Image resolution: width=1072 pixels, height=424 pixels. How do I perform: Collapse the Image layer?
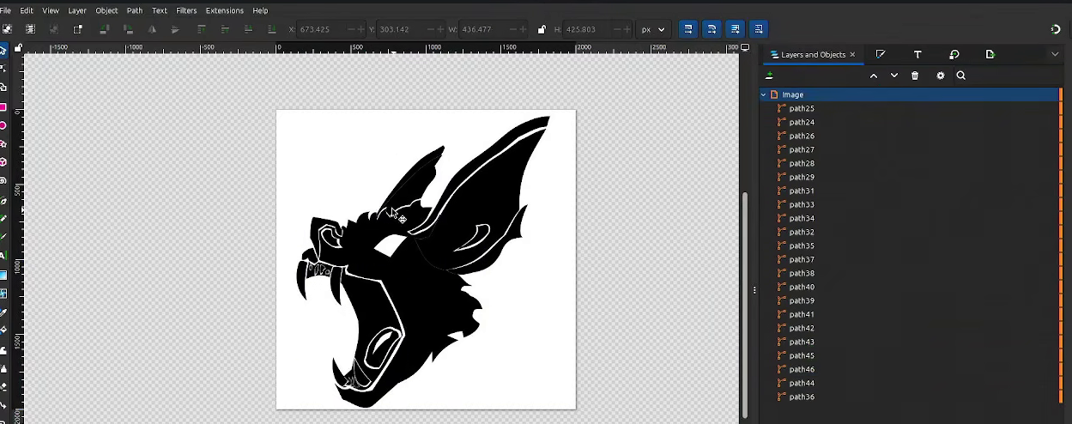(x=763, y=94)
